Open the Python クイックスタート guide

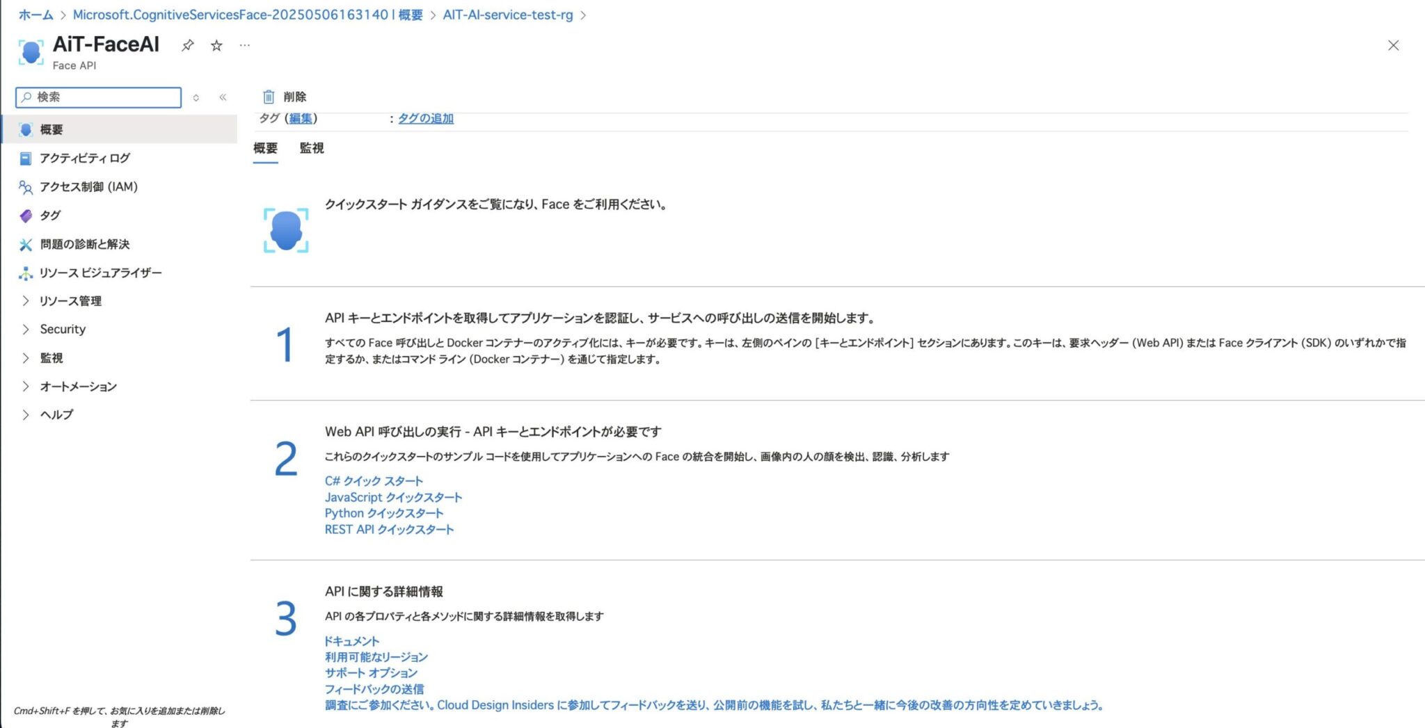[x=383, y=512]
